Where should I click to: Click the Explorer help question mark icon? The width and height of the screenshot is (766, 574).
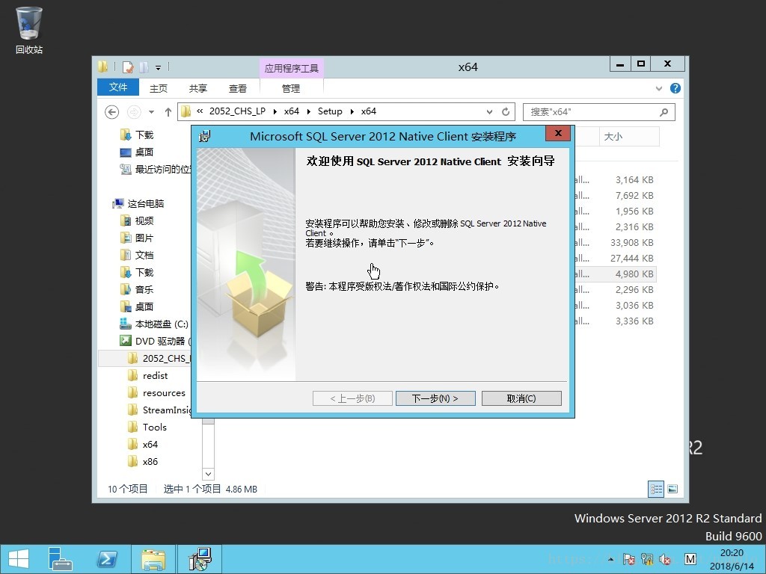click(x=675, y=88)
